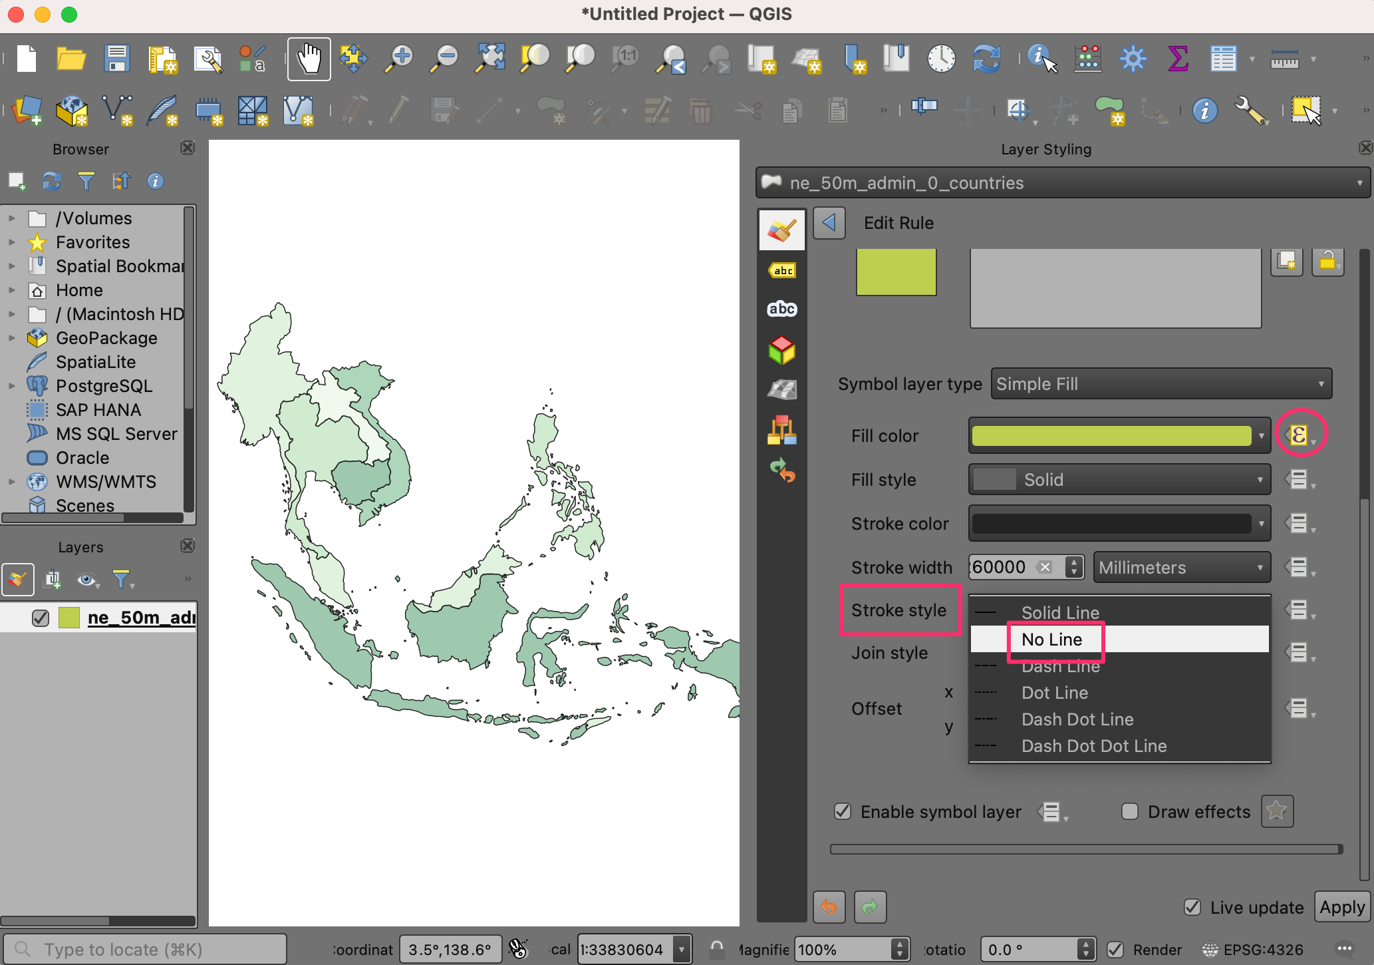Click the Fill color data-defined override icon
Viewport: 1374px width, 965px height.
click(x=1300, y=435)
